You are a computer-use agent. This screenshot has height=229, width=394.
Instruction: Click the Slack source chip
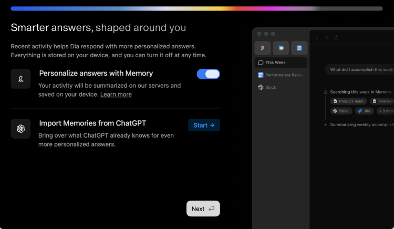[x=341, y=111]
